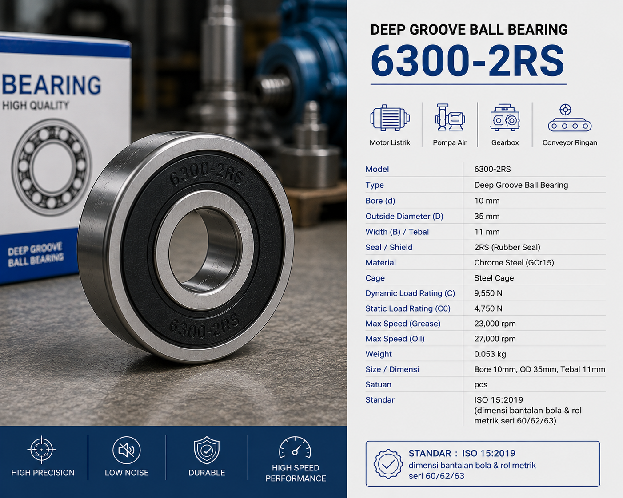Click the Bore 10mm, OD 35mm, Tebal 11mm value
The width and height of the screenshot is (623, 498).
click(x=539, y=369)
